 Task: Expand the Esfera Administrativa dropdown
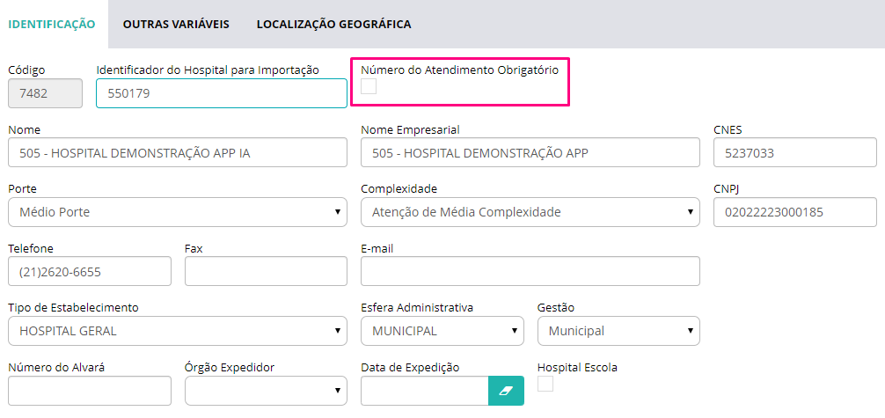442,331
